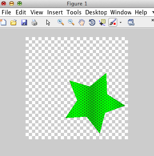Minimize Figure 1 with the yellow button
This screenshot has width=154, height=156.
click(x=12, y=4)
